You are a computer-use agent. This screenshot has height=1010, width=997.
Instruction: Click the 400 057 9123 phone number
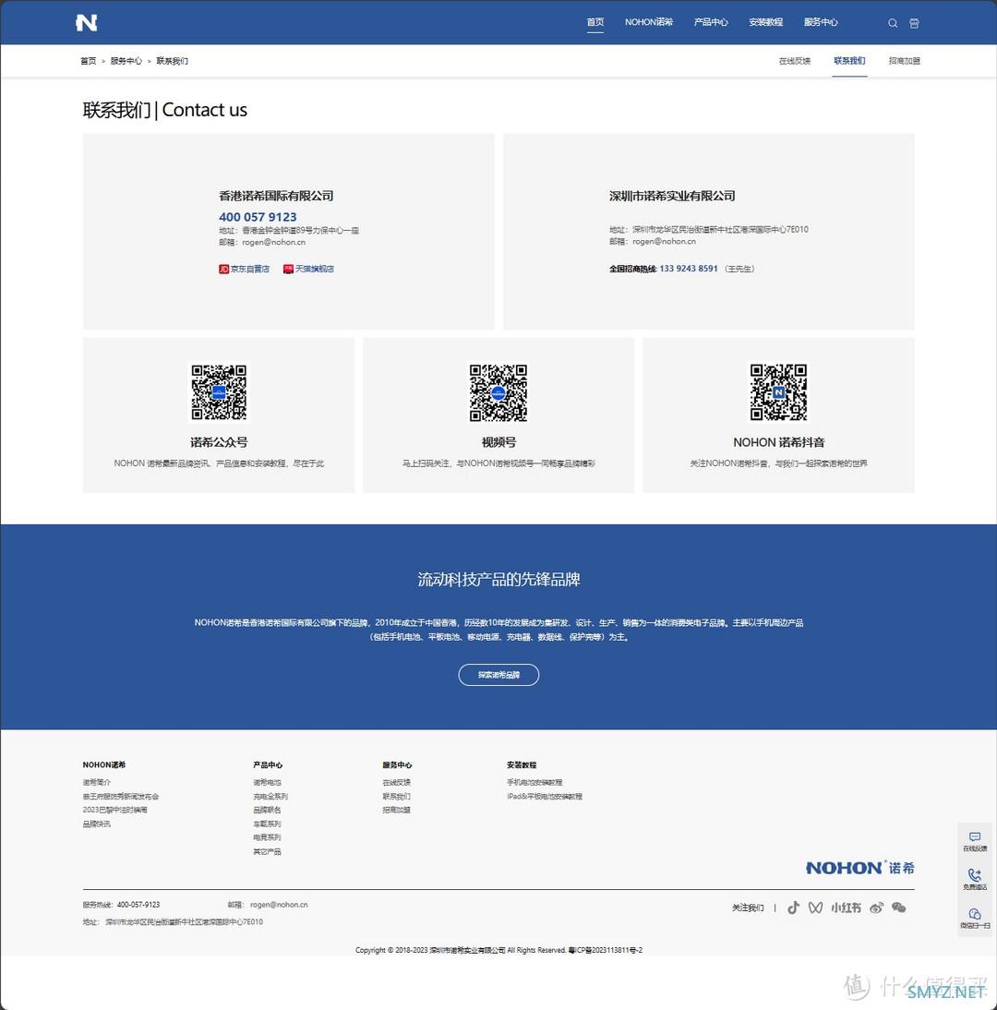coord(258,217)
